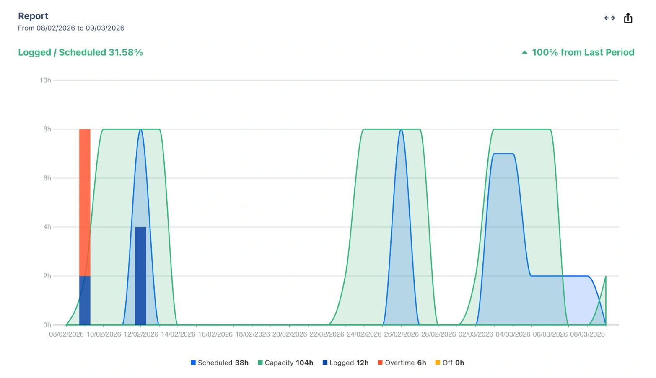This screenshot has width=656, height=378.
Task: Click the Report heading
Action: [x=33, y=16]
